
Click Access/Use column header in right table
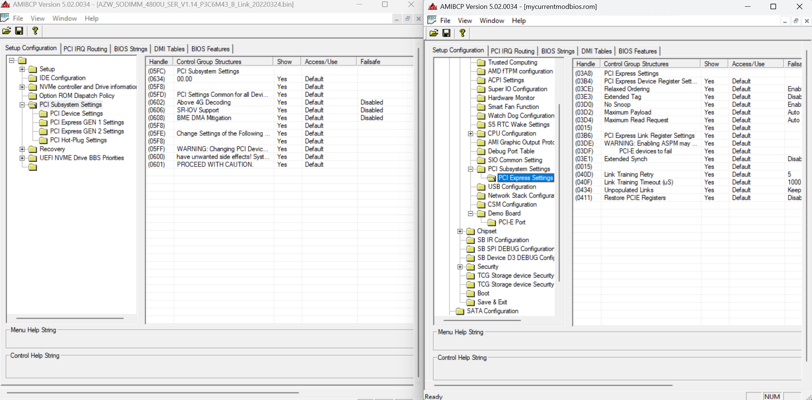click(755, 64)
